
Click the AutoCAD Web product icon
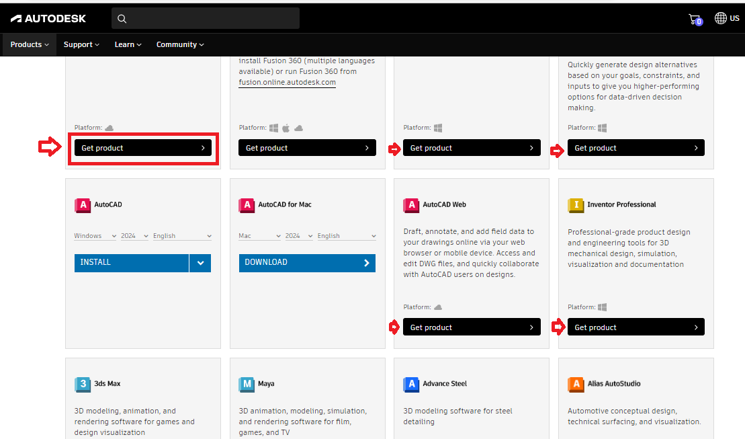coord(411,205)
